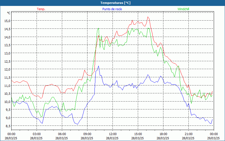Click the 9,0 y-axis value
225x141 pixels.
tap(8, 118)
